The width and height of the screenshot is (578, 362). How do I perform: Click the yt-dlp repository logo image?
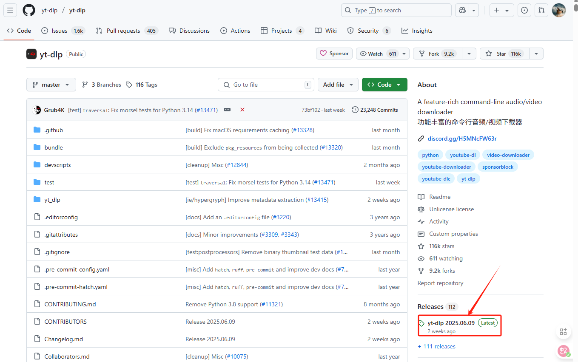pyautogui.click(x=31, y=54)
